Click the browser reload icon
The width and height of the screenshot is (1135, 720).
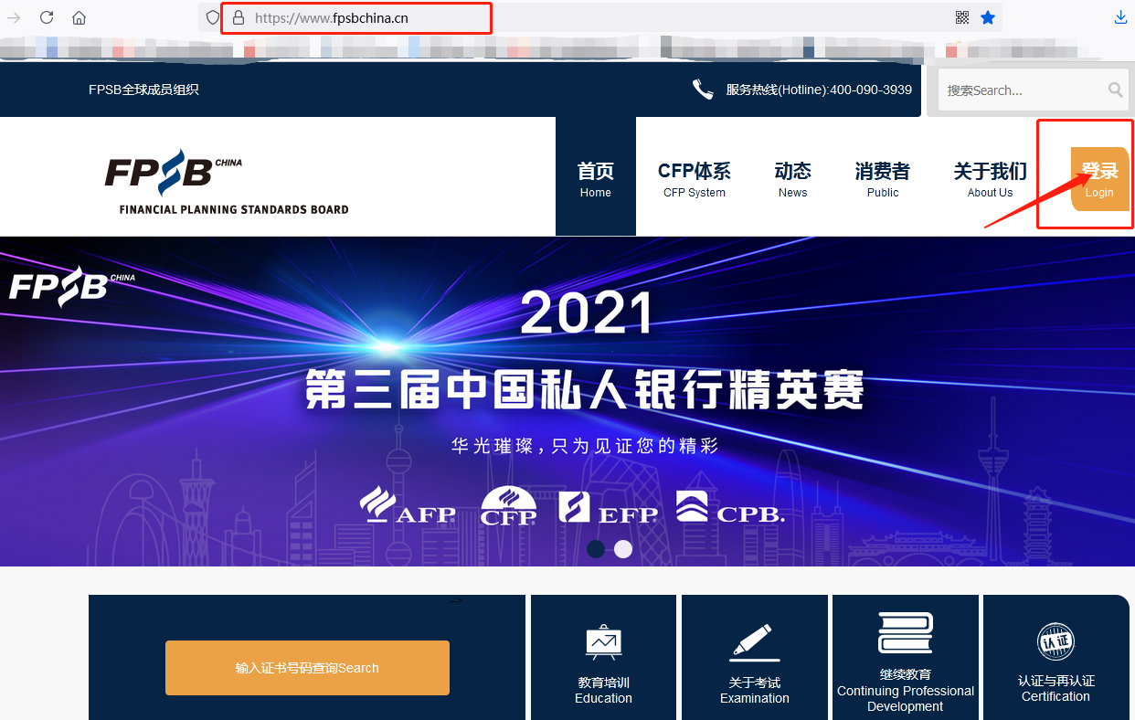[x=47, y=17]
